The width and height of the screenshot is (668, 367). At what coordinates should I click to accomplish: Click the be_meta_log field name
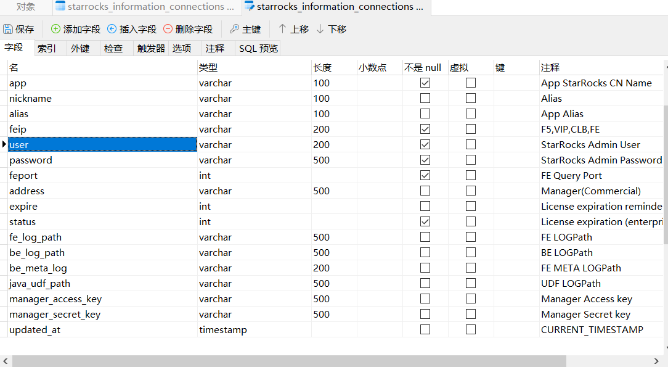point(38,268)
